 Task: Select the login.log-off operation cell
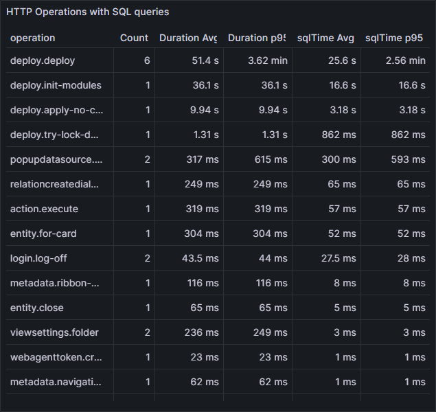tap(38, 258)
